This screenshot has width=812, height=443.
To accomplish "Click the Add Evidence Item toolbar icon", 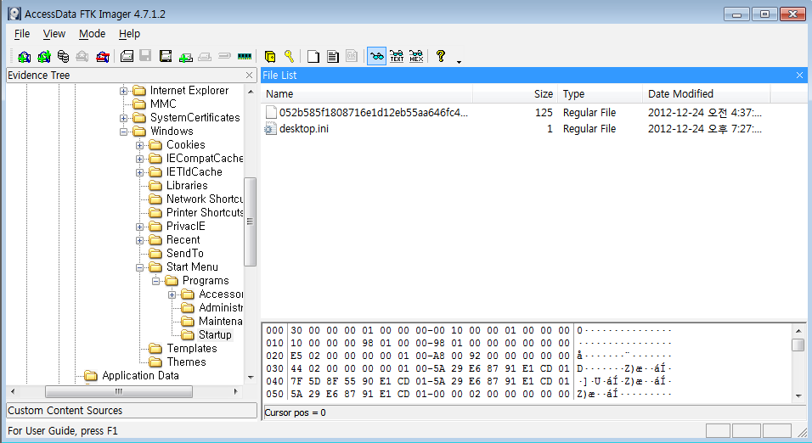I will [x=24, y=56].
